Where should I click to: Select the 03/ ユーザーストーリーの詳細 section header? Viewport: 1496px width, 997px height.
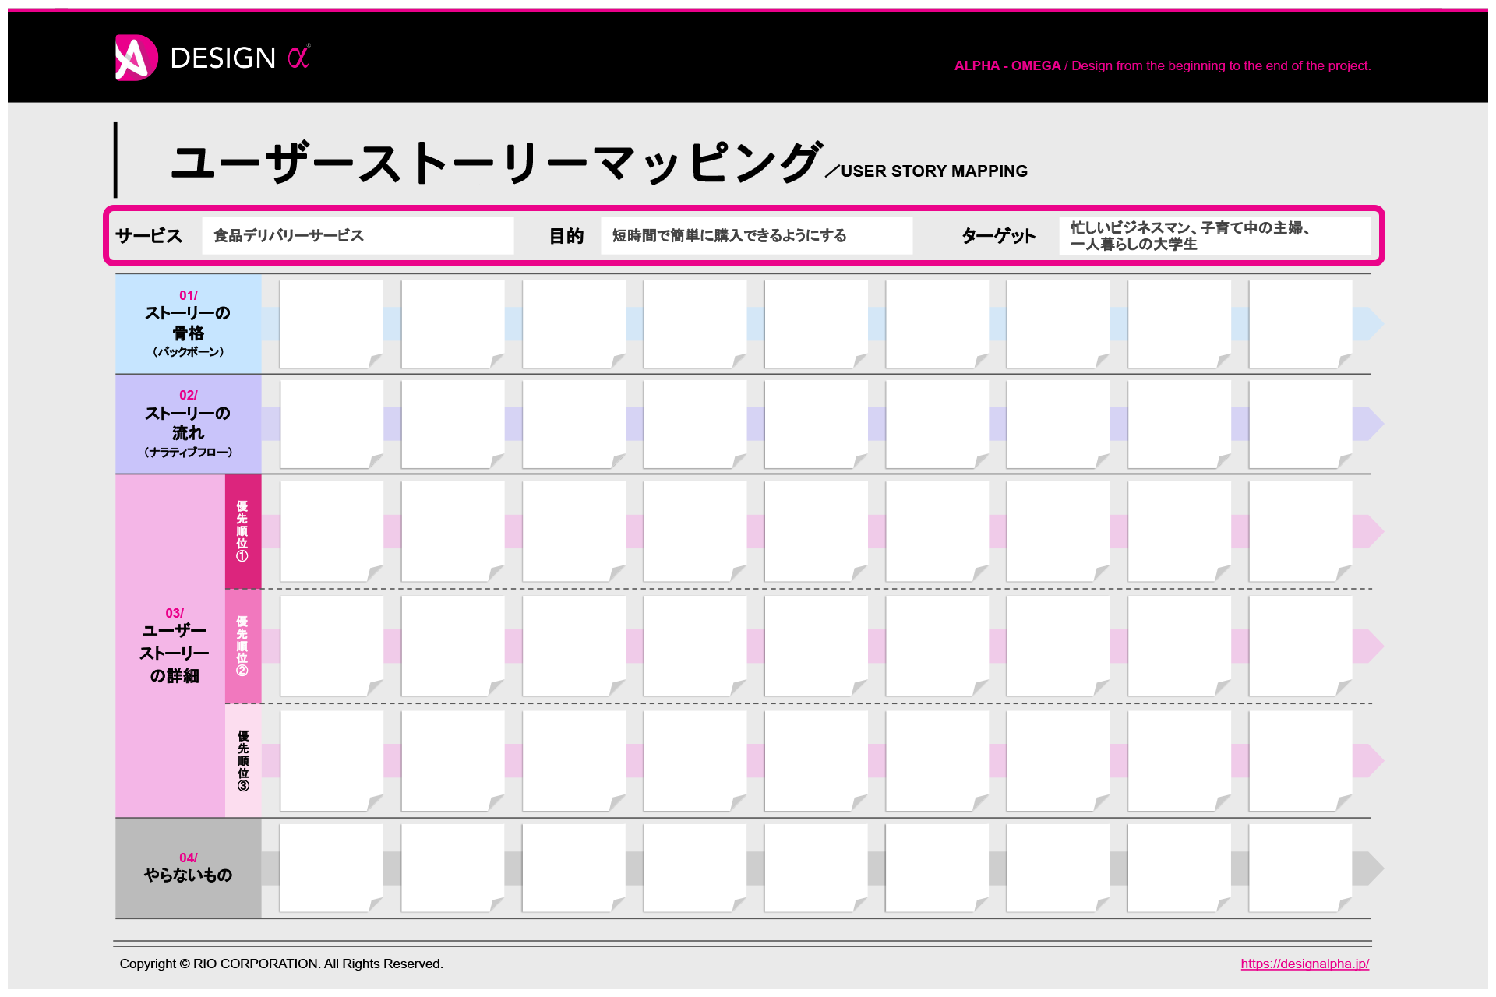tap(171, 646)
